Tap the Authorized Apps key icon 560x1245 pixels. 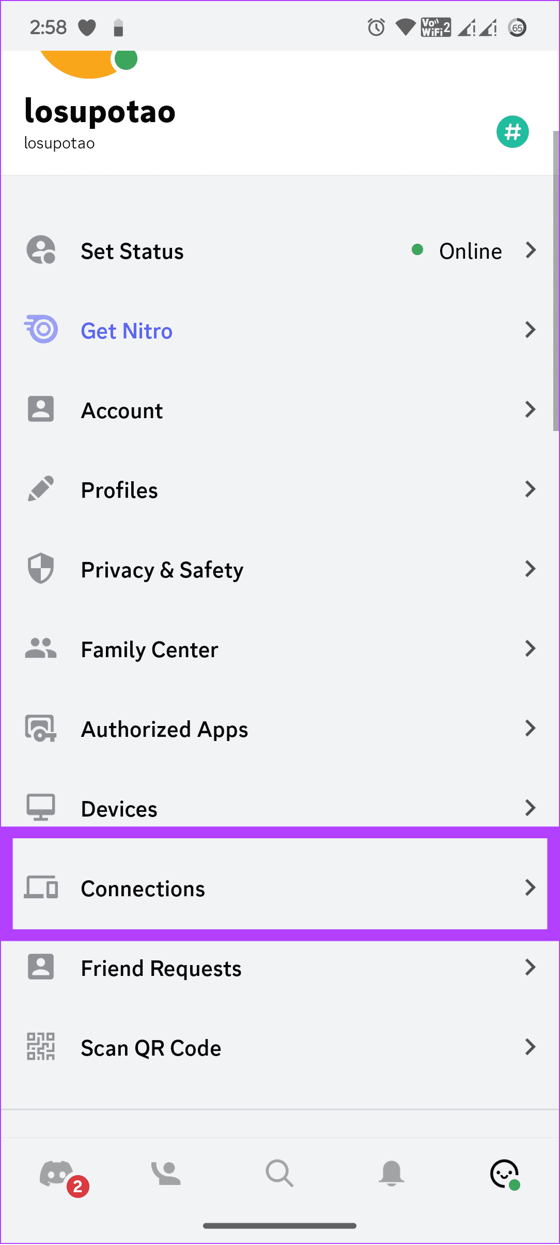point(41,728)
